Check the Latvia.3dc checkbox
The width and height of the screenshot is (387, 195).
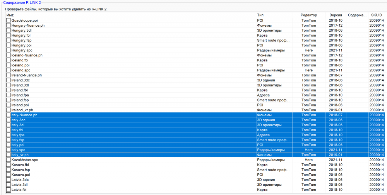tap(9, 180)
